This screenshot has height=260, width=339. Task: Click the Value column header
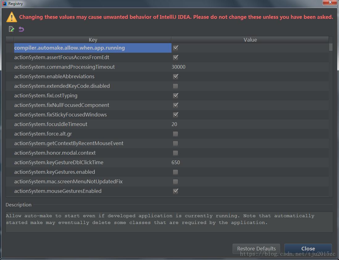(250, 40)
